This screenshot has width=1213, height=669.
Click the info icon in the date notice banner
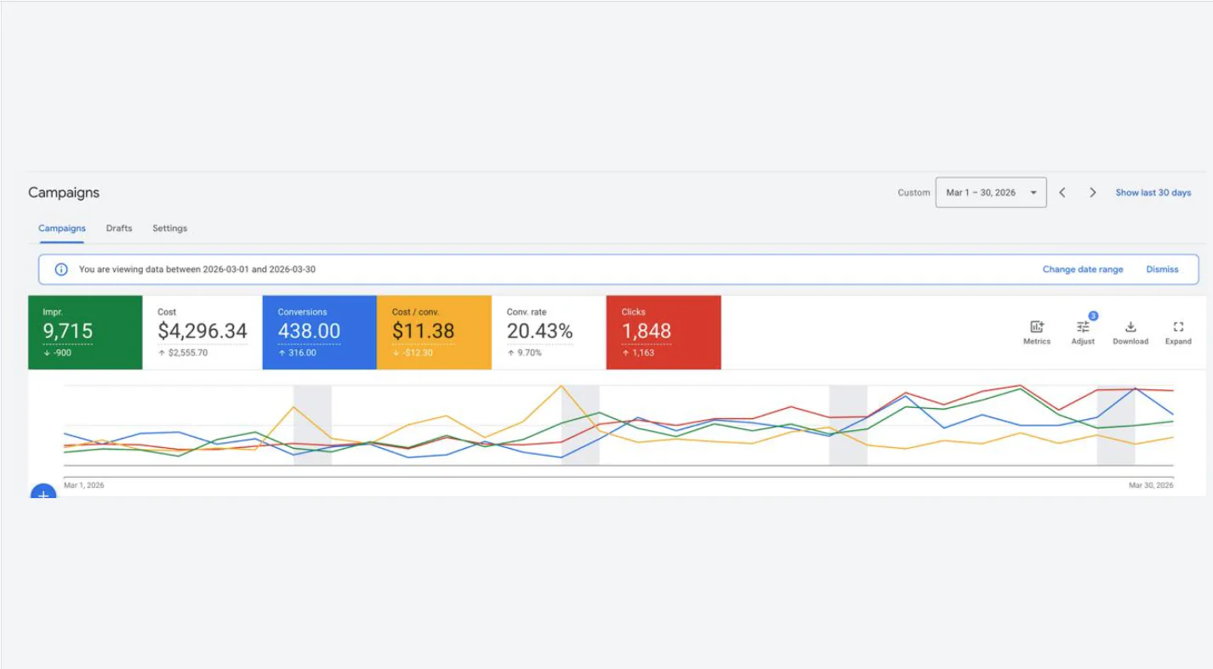(60, 269)
